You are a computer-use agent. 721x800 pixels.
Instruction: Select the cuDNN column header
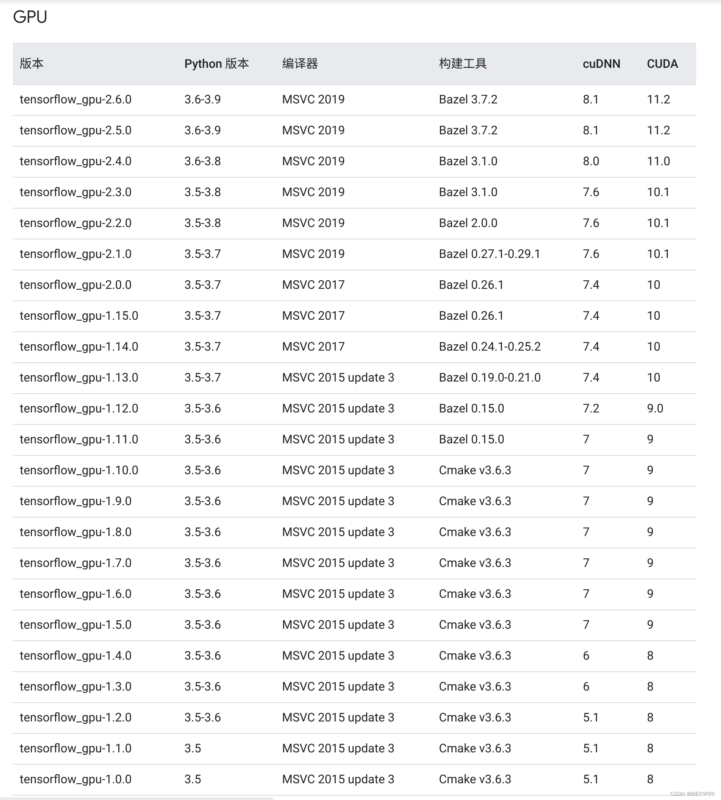pos(601,64)
